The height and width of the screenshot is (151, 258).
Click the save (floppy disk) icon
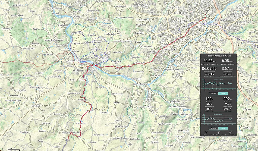tap(230, 56)
